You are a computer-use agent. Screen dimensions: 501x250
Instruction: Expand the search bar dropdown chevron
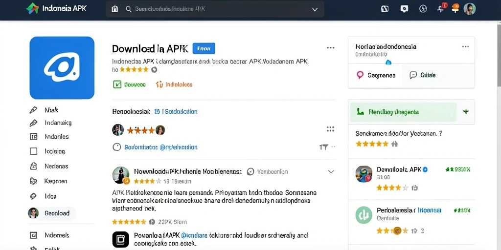(x=315, y=9)
